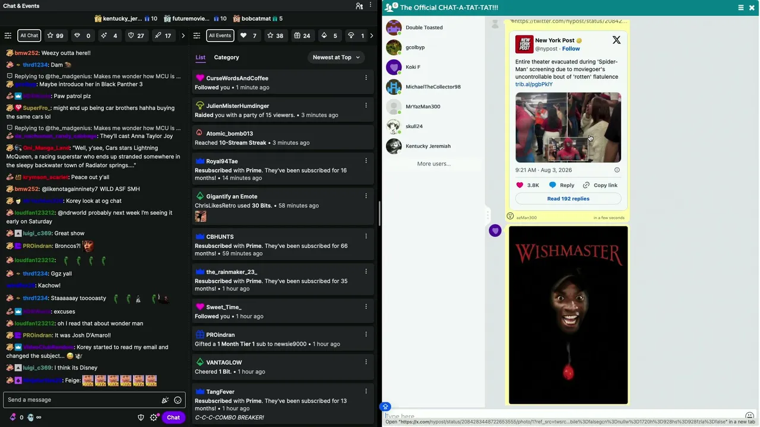Open chat settings gear icon
This screenshot has height=427, width=760.
[x=154, y=418]
